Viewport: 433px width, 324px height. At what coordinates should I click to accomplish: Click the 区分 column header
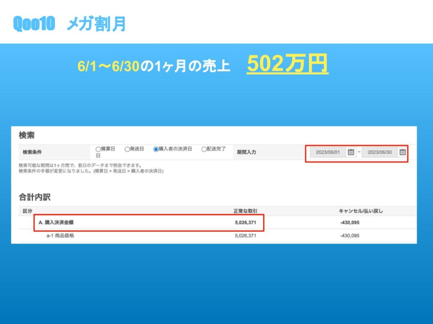27,211
